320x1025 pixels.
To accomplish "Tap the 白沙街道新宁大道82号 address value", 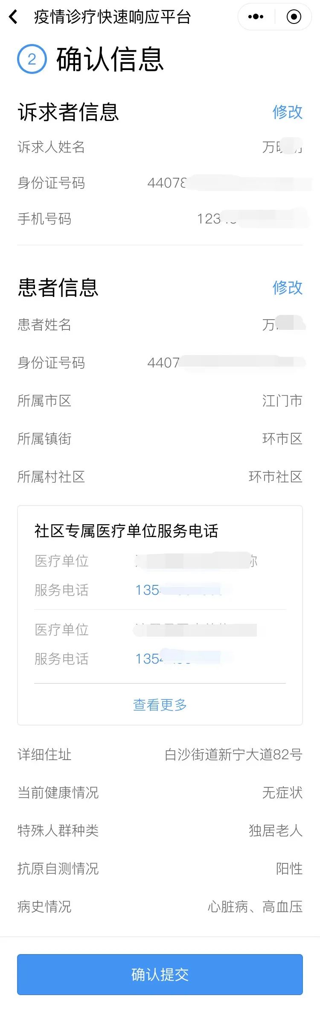I will 233,755.
